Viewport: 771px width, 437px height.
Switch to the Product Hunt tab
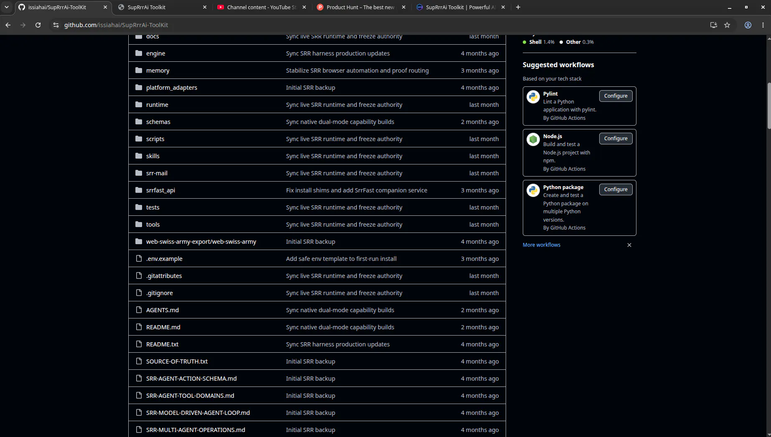point(361,7)
